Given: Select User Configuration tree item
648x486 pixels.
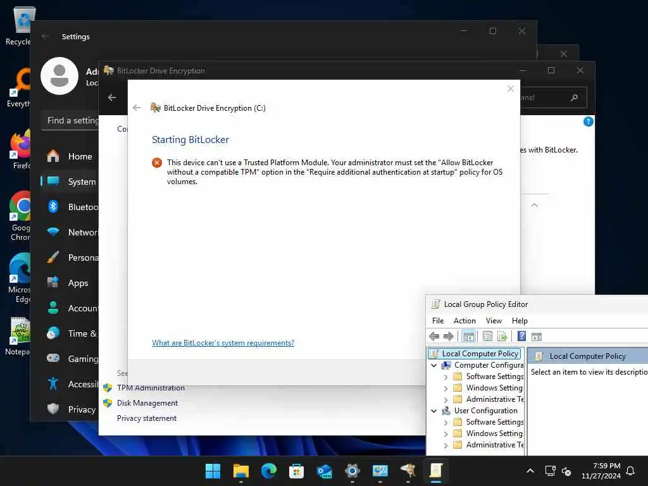Looking at the screenshot, I should (x=485, y=411).
